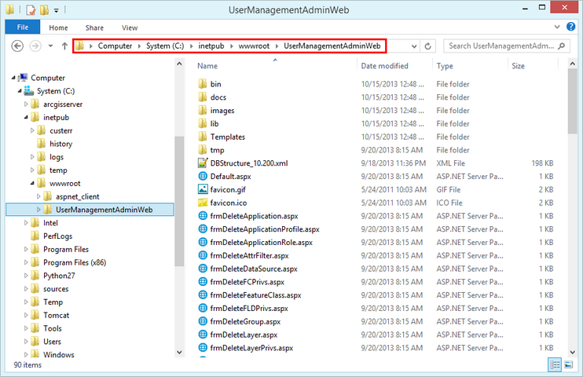
Task: Expand the ribbon with the chevron
Action: tap(557, 27)
